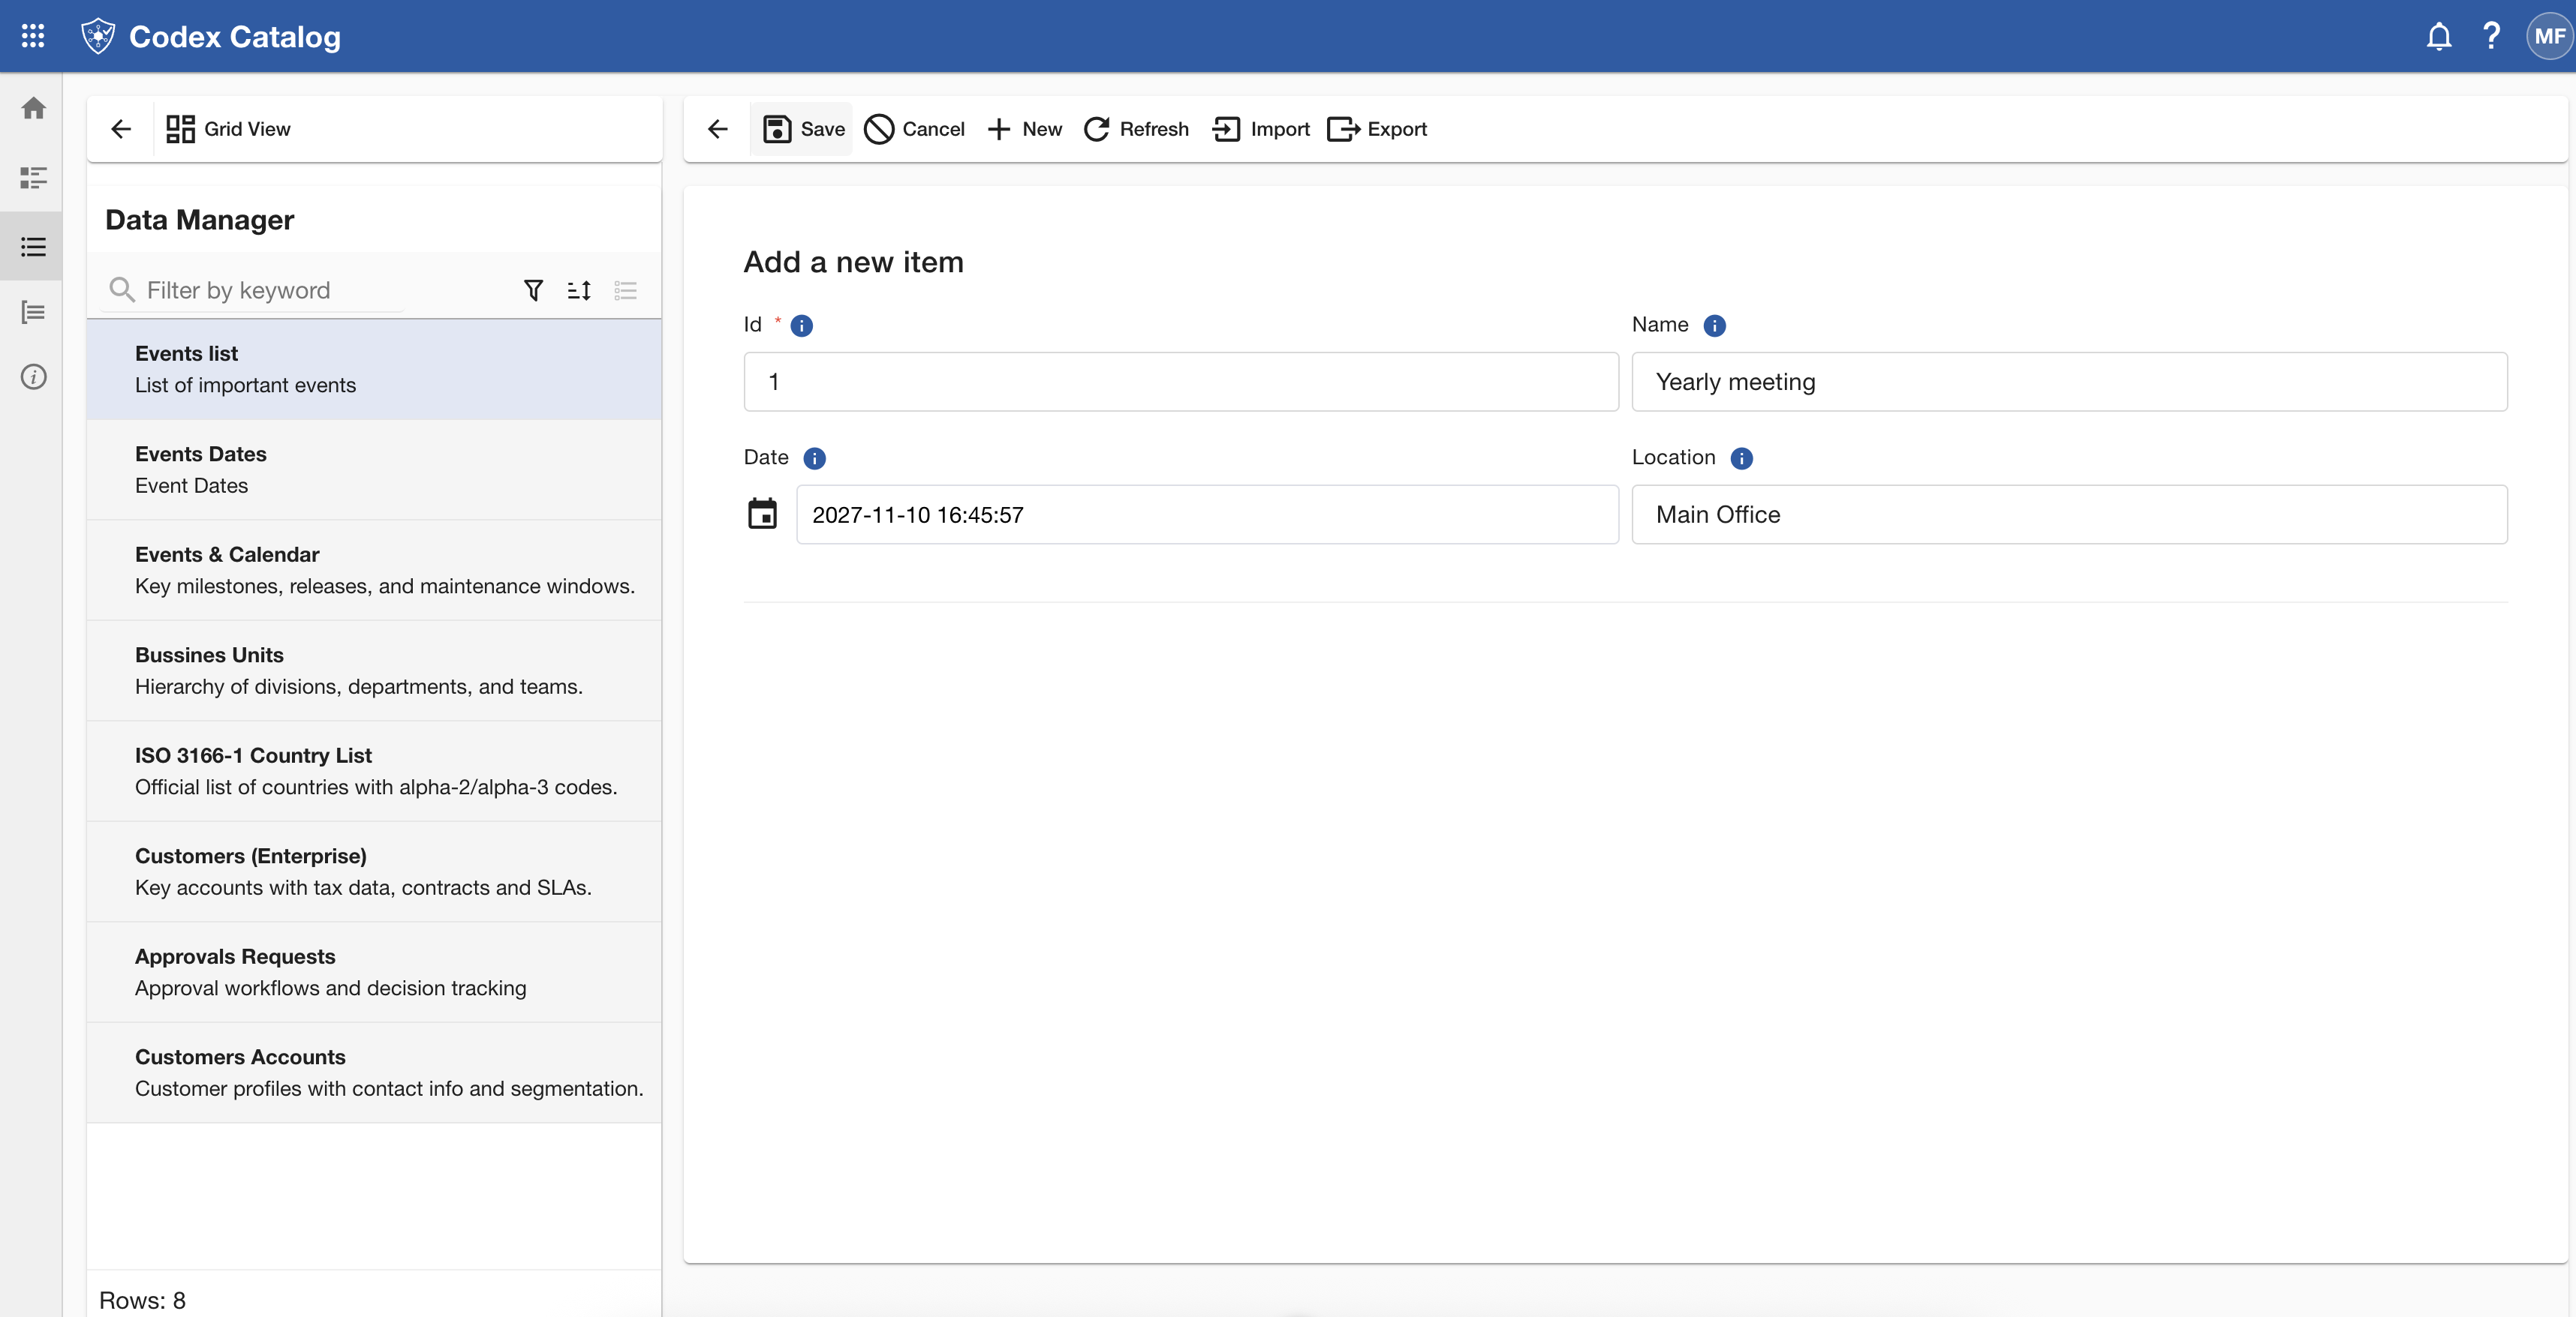Open the dashboard layout sidebar icon

[33, 178]
